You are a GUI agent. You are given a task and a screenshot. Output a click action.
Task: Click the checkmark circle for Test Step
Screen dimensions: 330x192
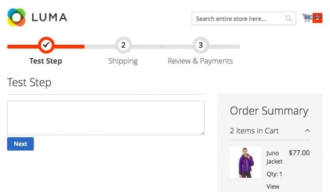pyautogui.click(x=46, y=45)
